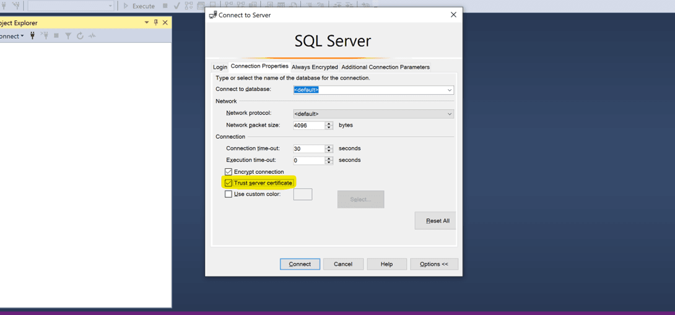Enable the Use custom color checkbox
The width and height of the screenshot is (675, 315).
pos(229,194)
